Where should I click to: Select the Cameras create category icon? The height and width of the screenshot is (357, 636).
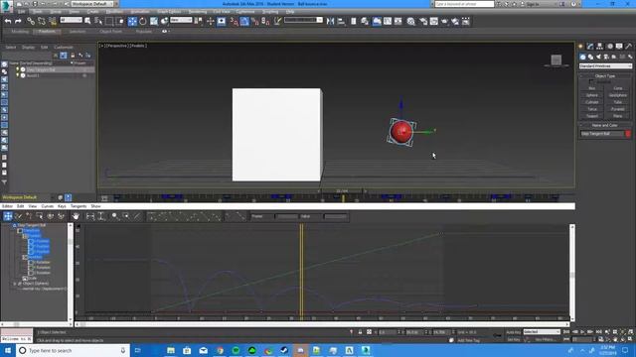(x=606, y=57)
